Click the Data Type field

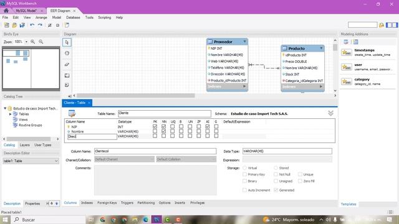(x=287, y=151)
